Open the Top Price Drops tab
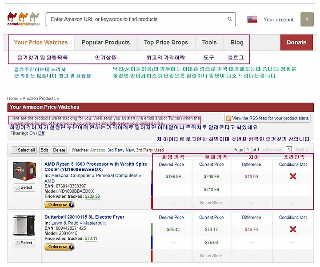Image resolution: width=320 pixels, height=267 pixels. click(166, 42)
